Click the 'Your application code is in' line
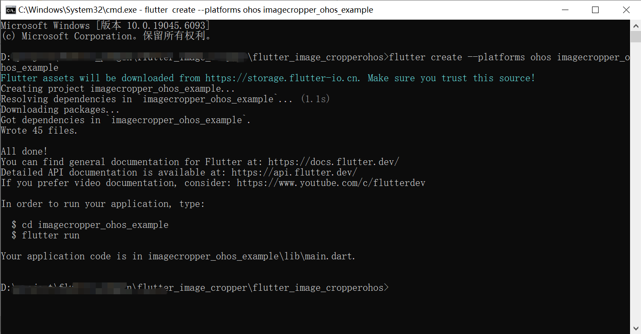The width and height of the screenshot is (641, 334). (178, 256)
